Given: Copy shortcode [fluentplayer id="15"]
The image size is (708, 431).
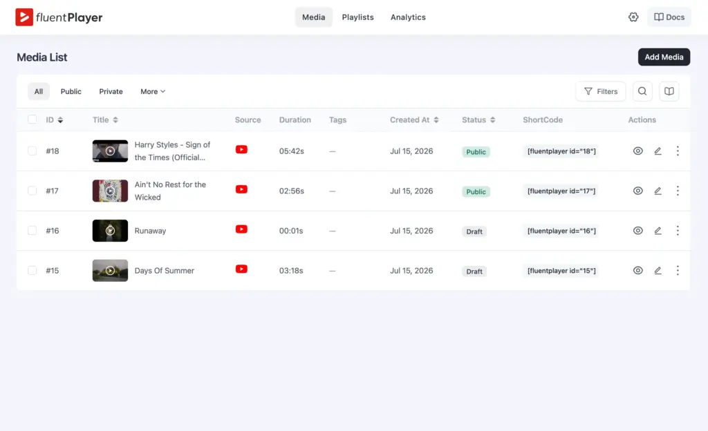Looking at the screenshot, I should 561,271.
